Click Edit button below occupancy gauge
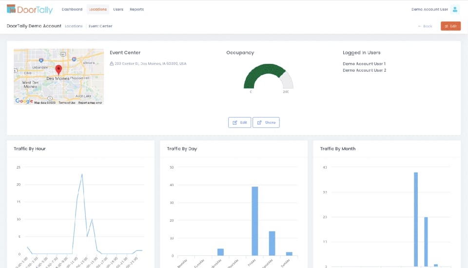 pos(239,122)
